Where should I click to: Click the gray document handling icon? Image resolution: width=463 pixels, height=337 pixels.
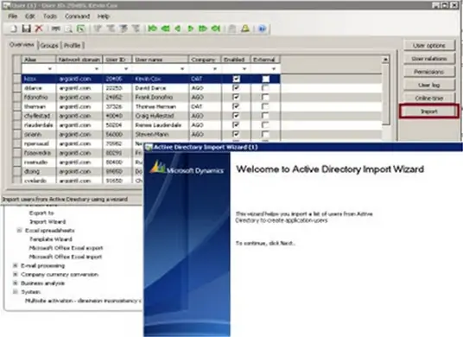(x=232, y=29)
